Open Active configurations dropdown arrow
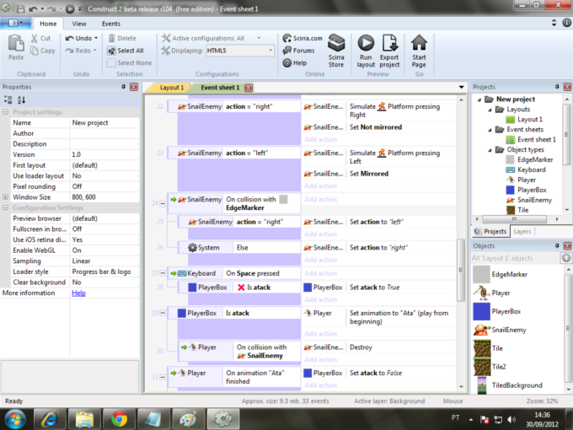 coord(259,38)
